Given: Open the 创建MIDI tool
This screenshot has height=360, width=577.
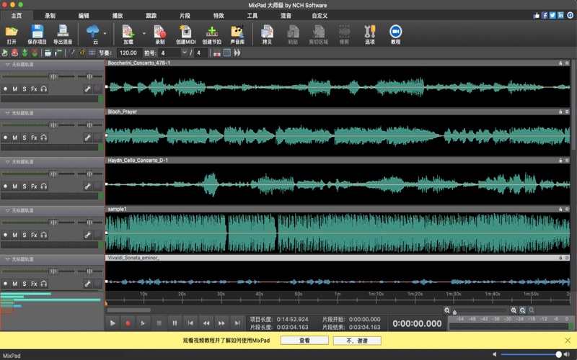Looking at the screenshot, I should (185, 32).
